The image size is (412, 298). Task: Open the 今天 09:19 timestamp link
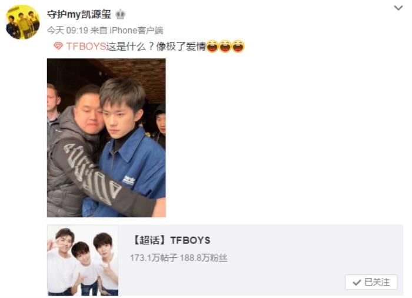(68, 31)
